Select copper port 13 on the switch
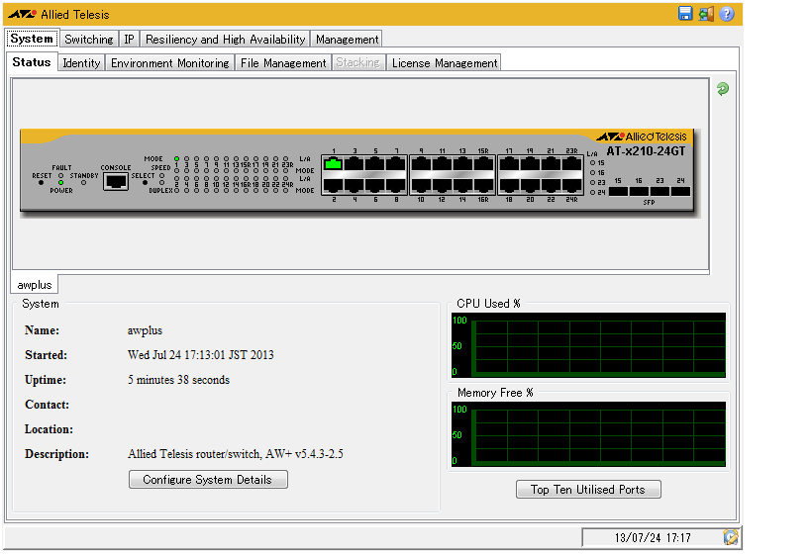The width and height of the screenshot is (811, 554). (462, 164)
